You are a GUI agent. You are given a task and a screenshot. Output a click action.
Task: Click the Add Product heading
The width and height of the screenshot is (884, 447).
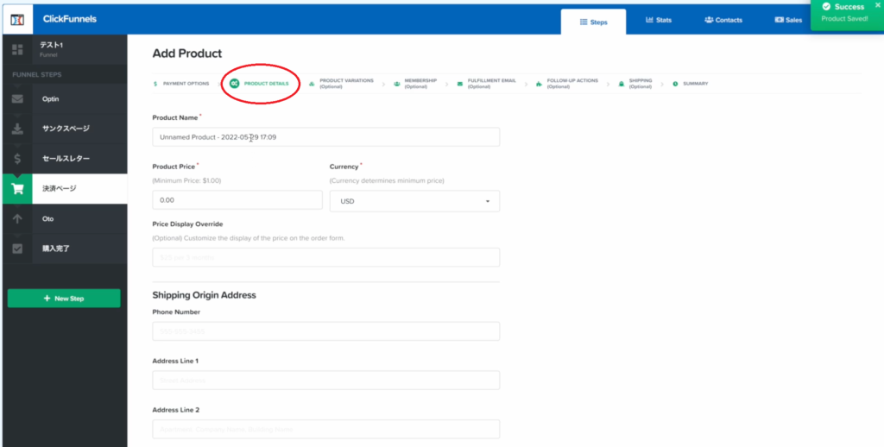click(x=187, y=54)
